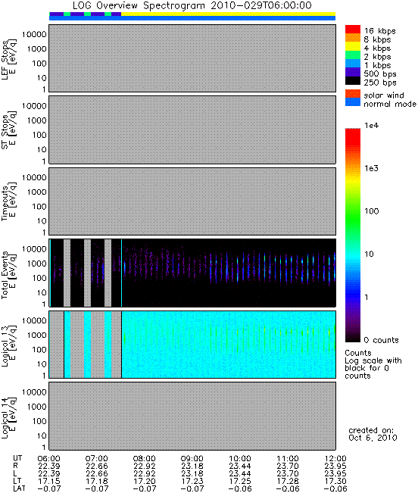418x493 pixels.
Task: Click the solar wind orange-red mode swatch
Action: coord(353,94)
